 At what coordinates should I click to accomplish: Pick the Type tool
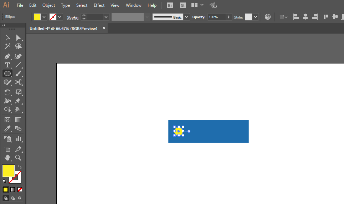(x=7, y=65)
